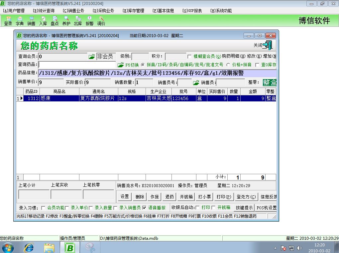Screen dimensions: 339x253
Task: Click inside the 查询药品 search field
Action: pyautogui.click(x=77, y=65)
